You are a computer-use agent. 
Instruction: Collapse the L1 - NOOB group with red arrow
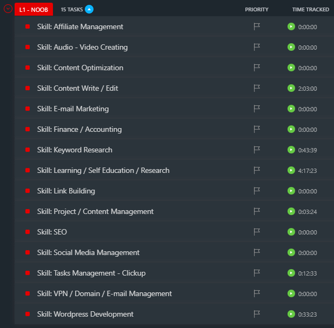click(8, 9)
